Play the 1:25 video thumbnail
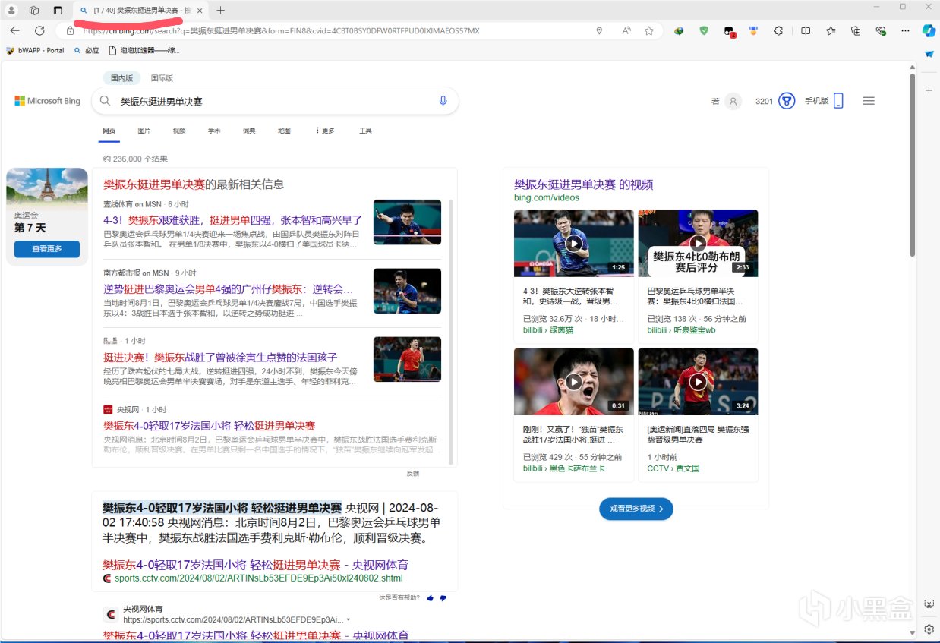The height and width of the screenshot is (643, 940). tap(574, 243)
